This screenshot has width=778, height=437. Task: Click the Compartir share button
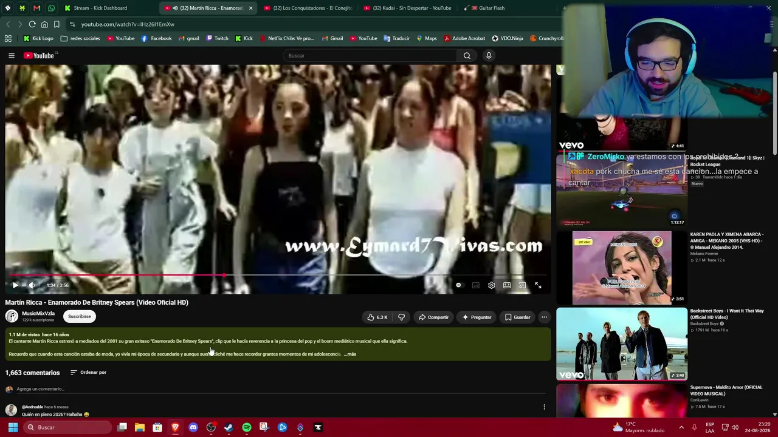433,317
